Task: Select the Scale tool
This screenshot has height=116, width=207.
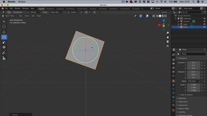Action: click(4, 42)
